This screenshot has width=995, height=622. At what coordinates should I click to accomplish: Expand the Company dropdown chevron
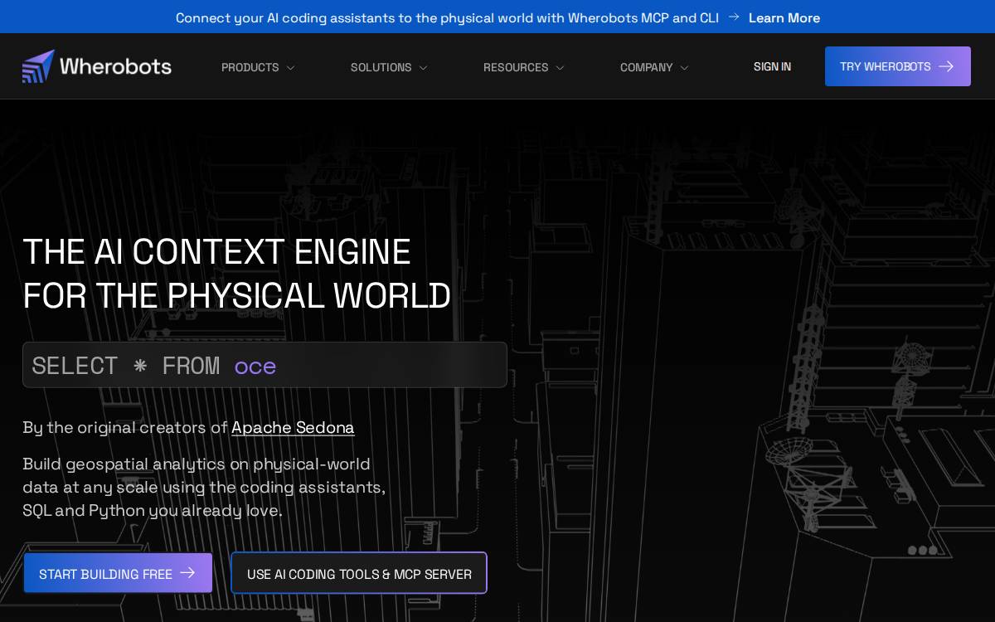(x=684, y=68)
